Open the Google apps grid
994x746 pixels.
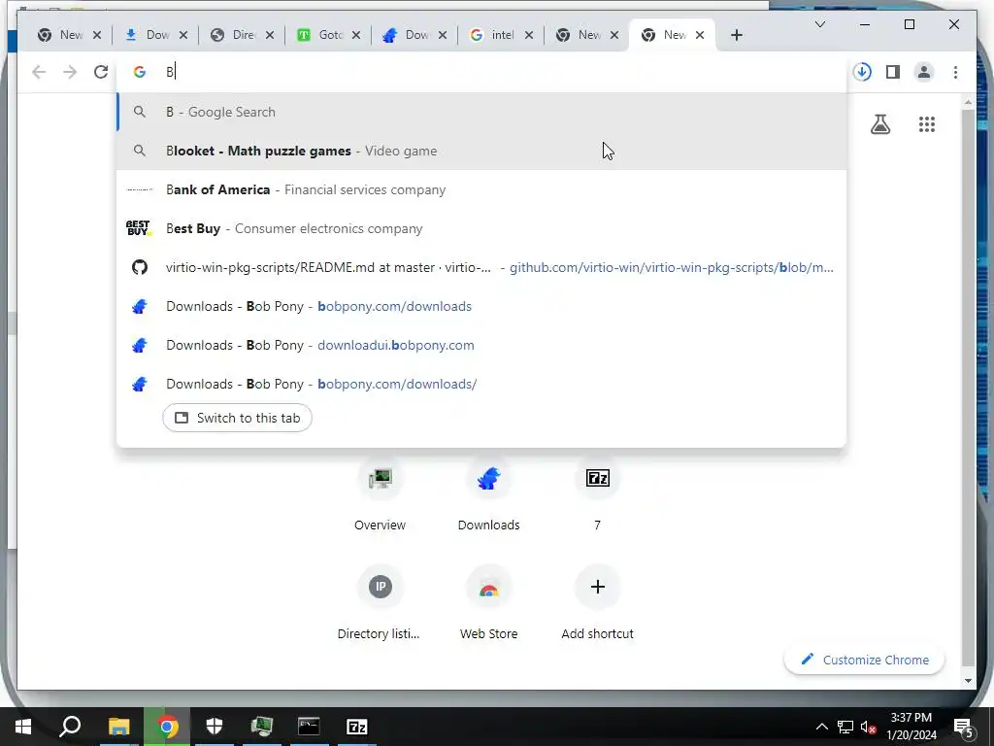pos(927,124)
